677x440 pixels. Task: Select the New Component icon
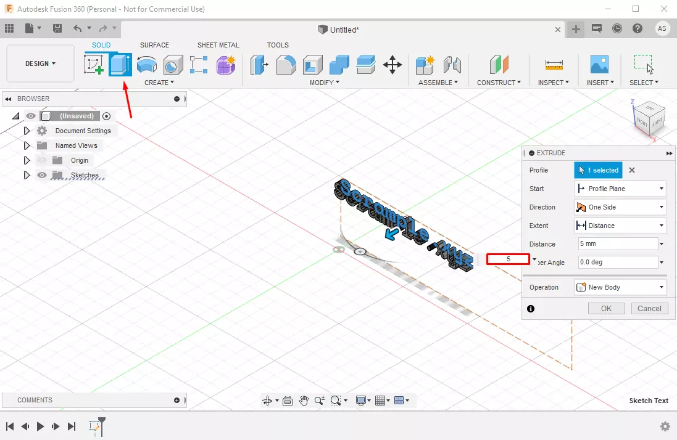(x=425, y=65)
